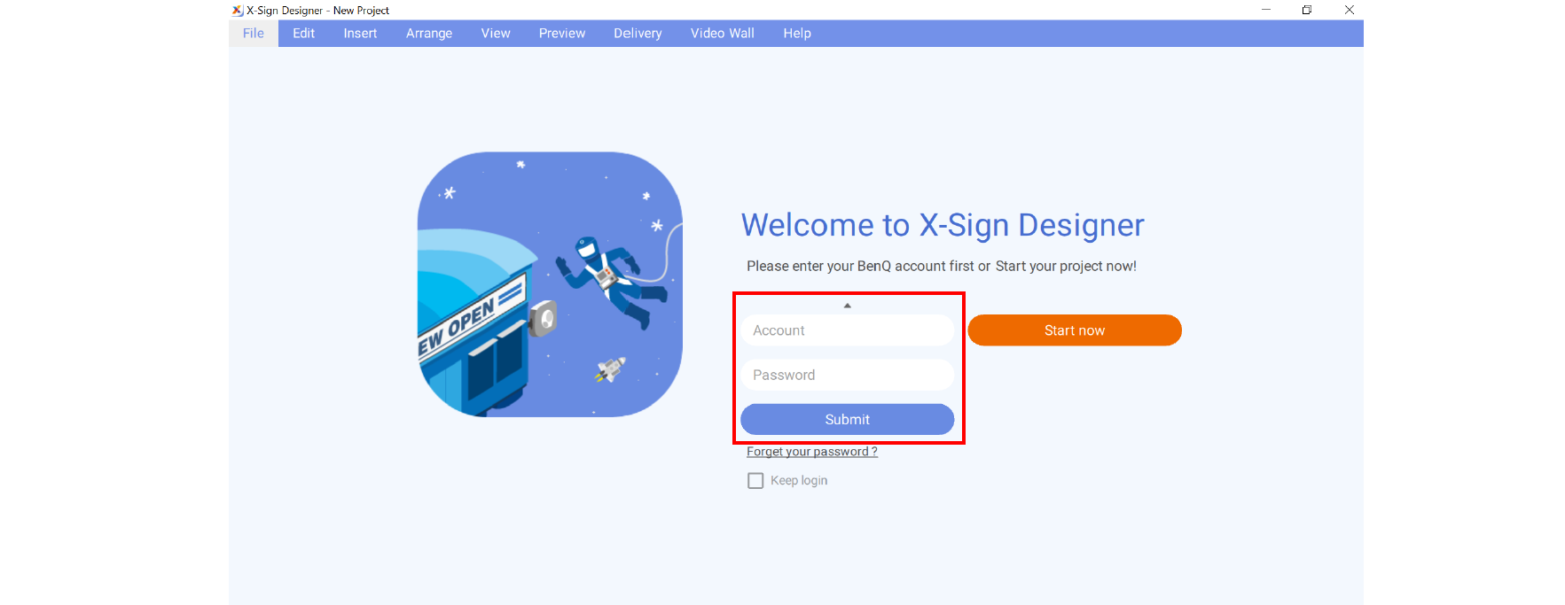Collapse the login form using the small arrow

click(847, 306)
